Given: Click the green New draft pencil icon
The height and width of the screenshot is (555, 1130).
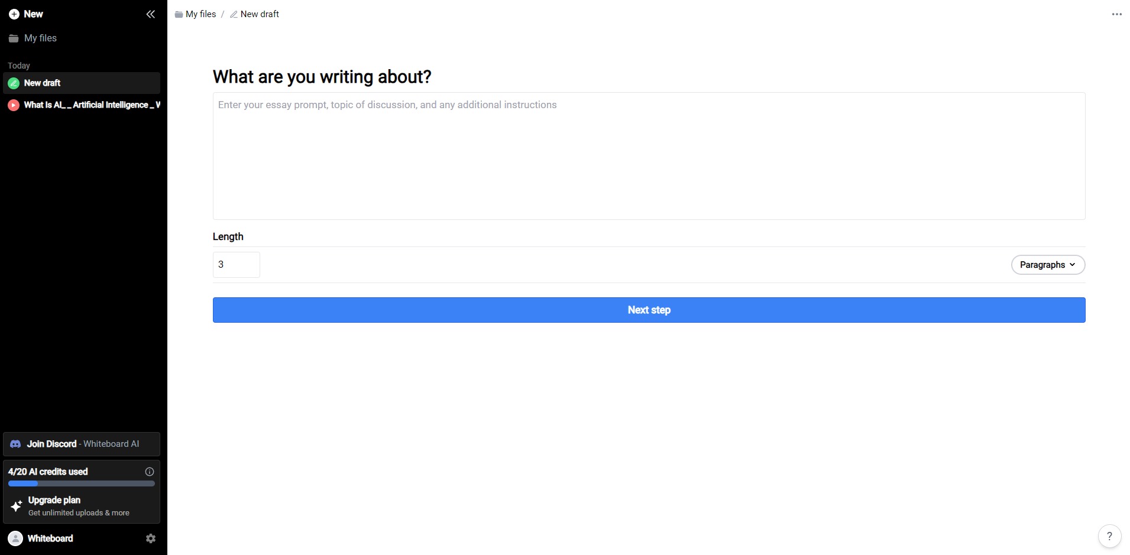Looking at the screenshot, I should tap(14, 83).
